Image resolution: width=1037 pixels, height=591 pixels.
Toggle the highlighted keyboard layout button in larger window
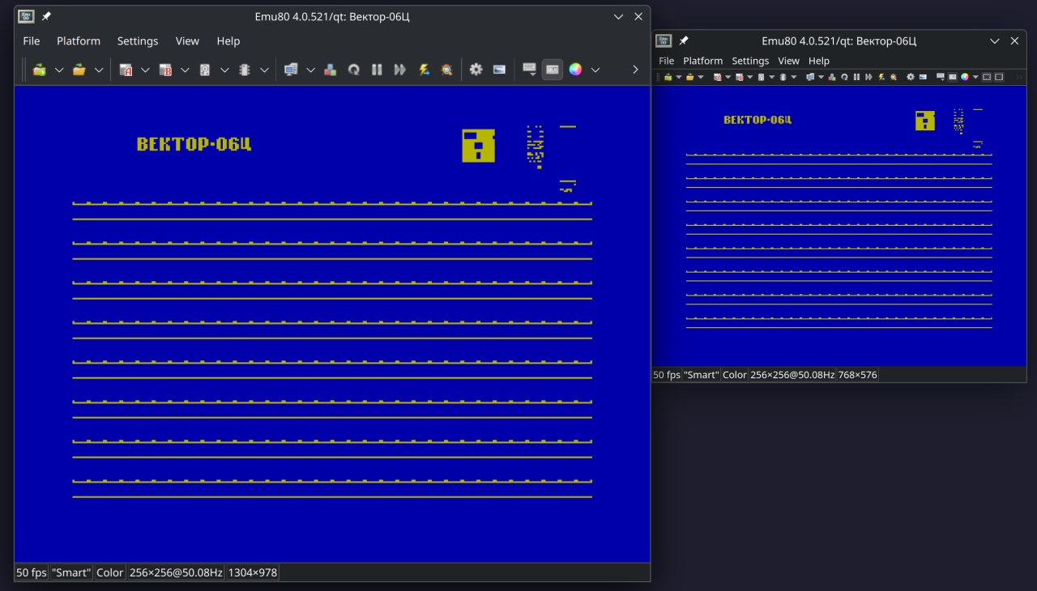[x=553, y=70]
